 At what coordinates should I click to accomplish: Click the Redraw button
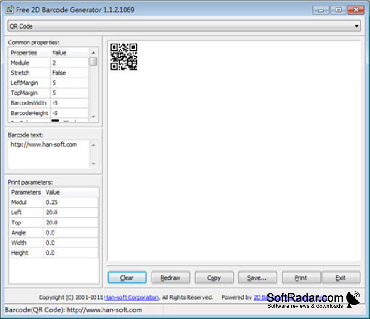click(x=170, y=278)
